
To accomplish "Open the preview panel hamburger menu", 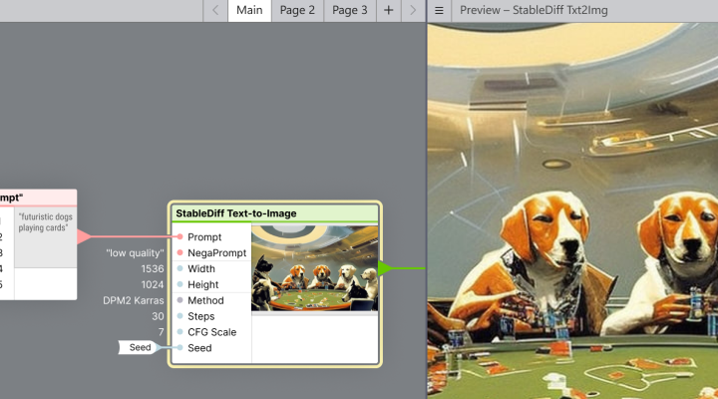I will point(439,10).
